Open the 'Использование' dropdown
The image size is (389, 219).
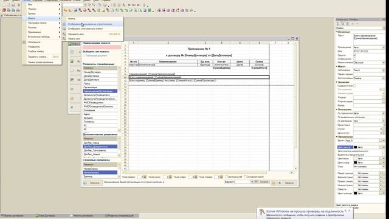384,78
